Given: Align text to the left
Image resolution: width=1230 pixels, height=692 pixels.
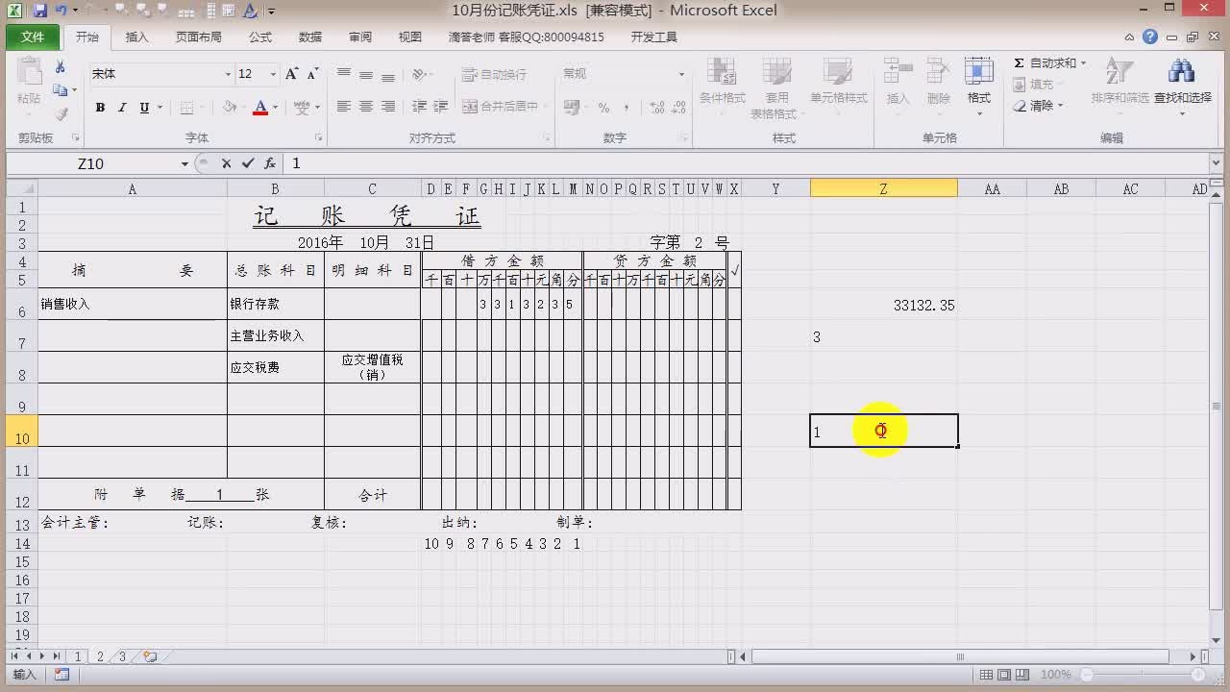Looking at the screenshot, I should coord(344,107).
